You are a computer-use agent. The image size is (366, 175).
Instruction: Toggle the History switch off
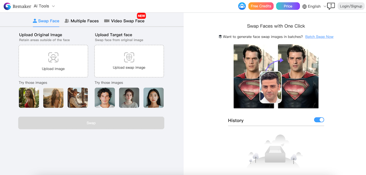(319, 120)
